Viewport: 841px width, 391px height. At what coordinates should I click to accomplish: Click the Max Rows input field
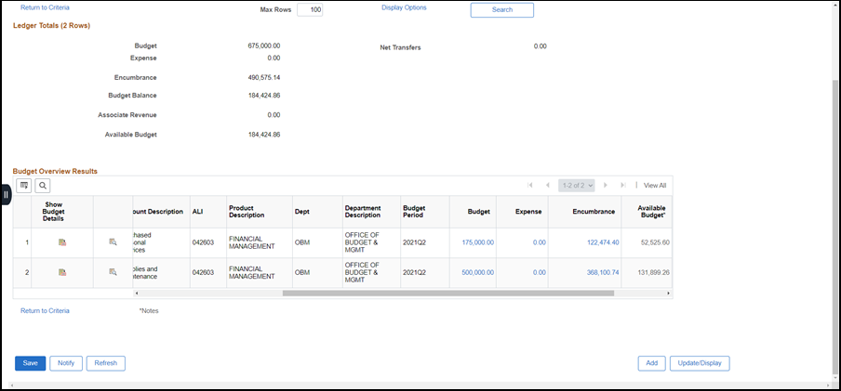point(310,10)
